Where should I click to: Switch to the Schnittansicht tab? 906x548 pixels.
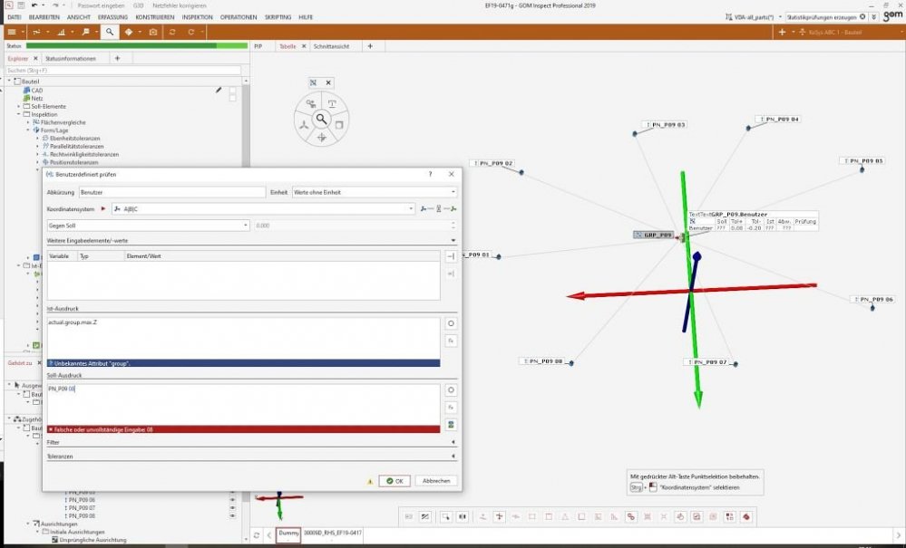click(x=332, y=45)
